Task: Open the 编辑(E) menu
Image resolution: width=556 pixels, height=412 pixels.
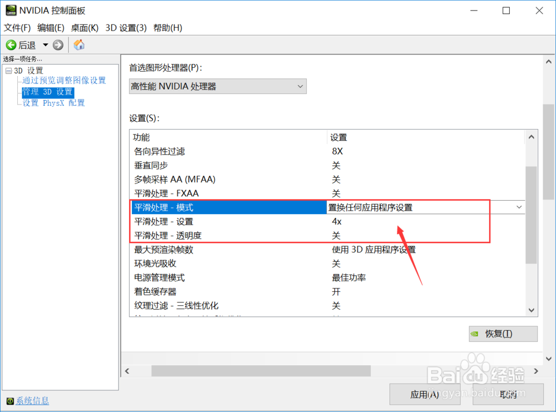Action: [x=51, y=28]
